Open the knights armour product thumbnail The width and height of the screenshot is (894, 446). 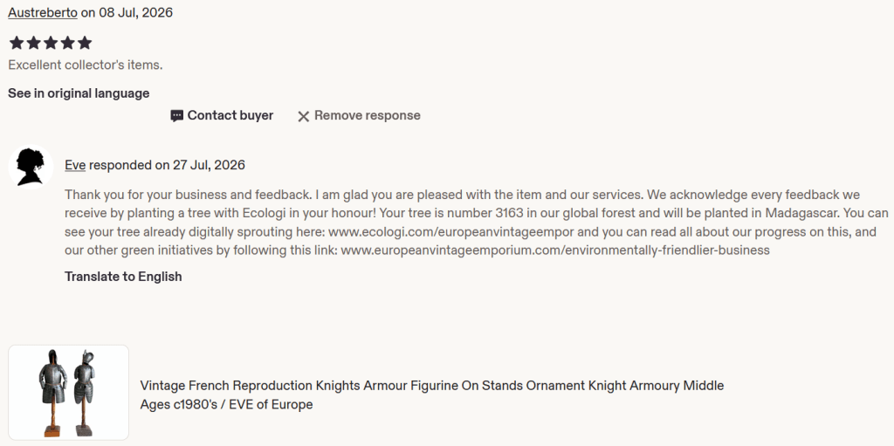(x=68, y=393)
